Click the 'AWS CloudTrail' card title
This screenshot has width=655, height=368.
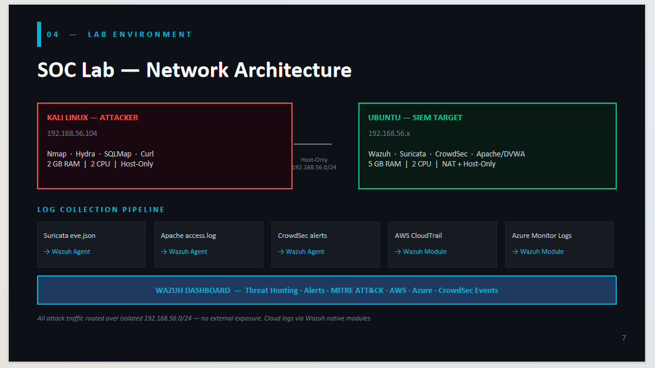(419, 236)
